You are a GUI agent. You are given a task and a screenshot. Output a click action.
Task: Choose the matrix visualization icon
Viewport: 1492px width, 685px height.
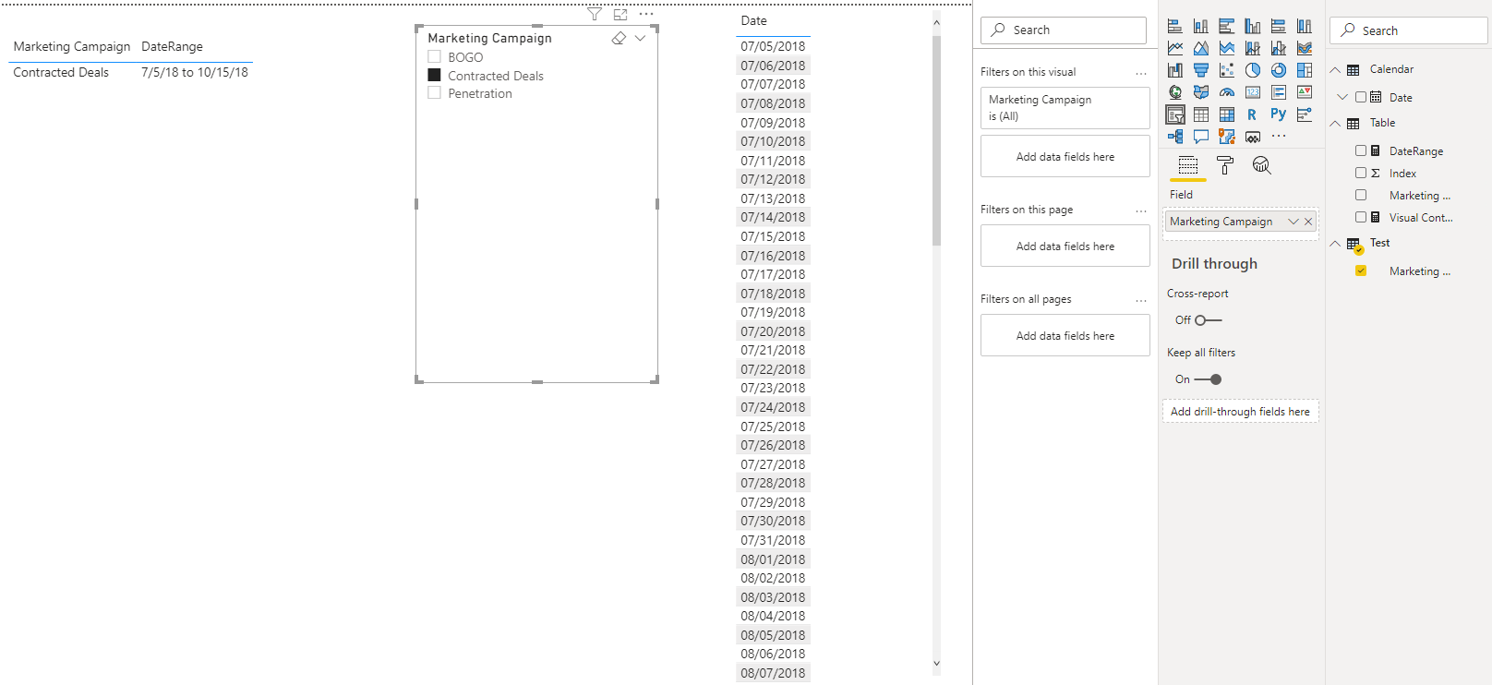click(1227, 114)
